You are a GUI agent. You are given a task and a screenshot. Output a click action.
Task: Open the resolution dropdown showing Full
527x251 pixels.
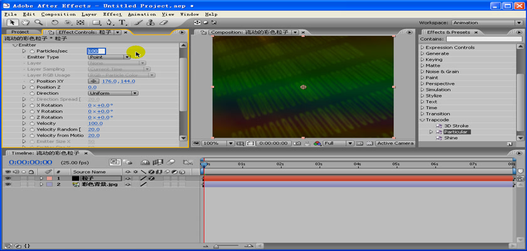338,144
